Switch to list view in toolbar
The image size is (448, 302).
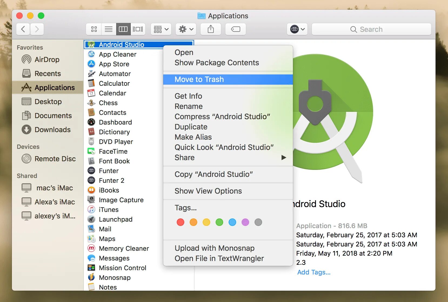[x=109, y=29]
